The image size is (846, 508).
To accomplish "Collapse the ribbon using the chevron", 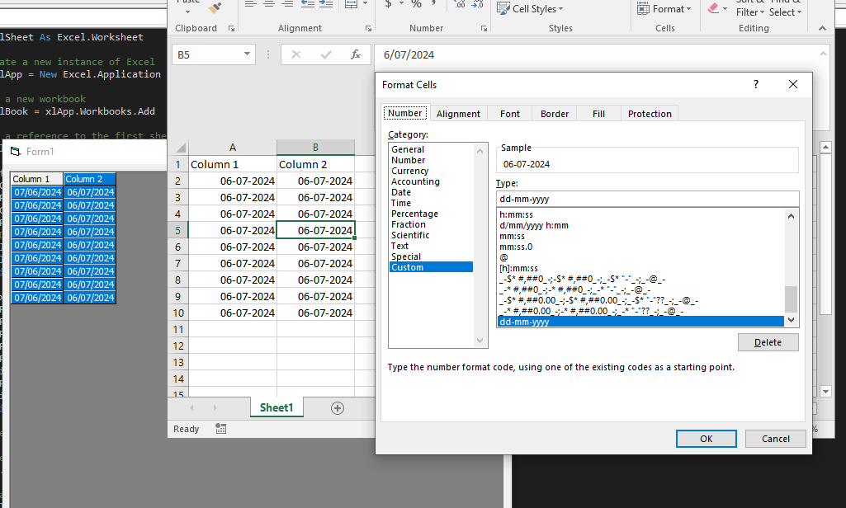I will pyautogui.click(x=822, y=29).
